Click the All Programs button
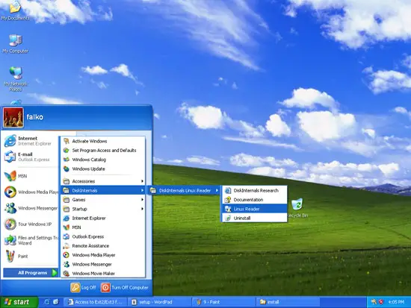 coord(31,273)
